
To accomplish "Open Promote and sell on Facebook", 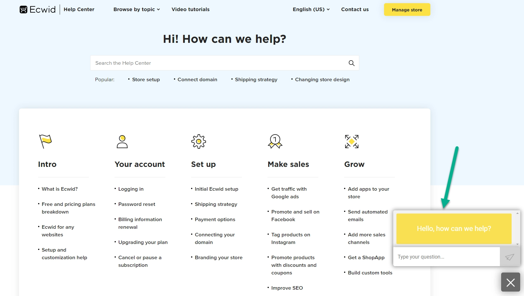I will coord(295,216).
